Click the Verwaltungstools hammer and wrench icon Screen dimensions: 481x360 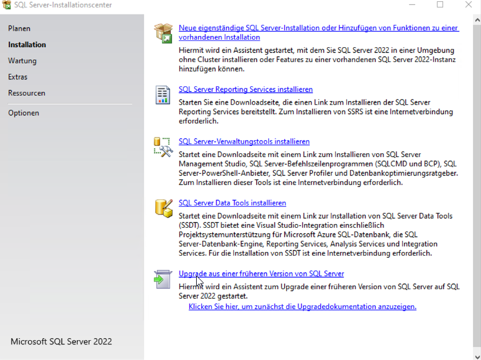(x=163, y=147)
